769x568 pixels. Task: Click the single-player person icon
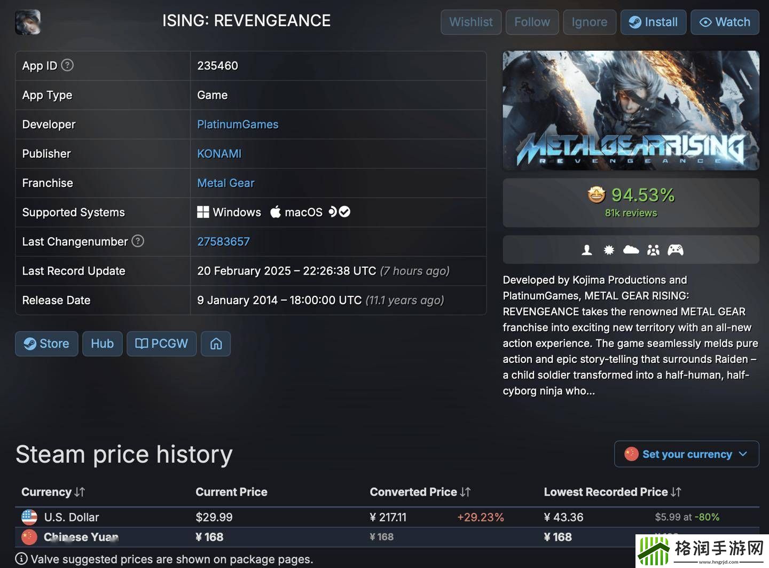point(586,250)
